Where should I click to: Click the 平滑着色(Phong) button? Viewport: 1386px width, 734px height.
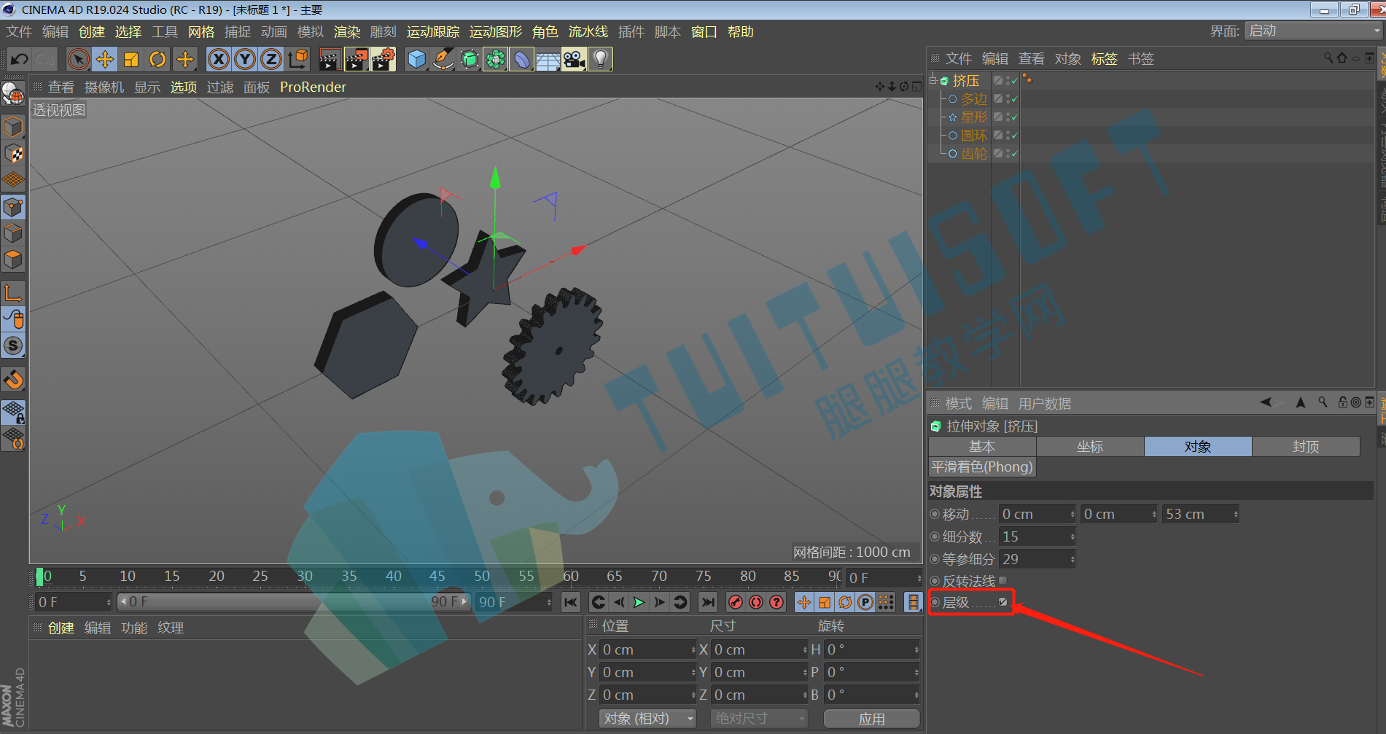982,467
